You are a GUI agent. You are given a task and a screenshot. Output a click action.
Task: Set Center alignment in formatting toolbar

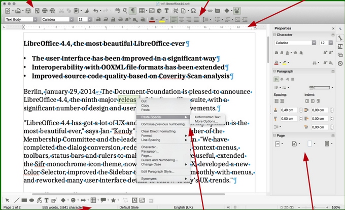181,20
